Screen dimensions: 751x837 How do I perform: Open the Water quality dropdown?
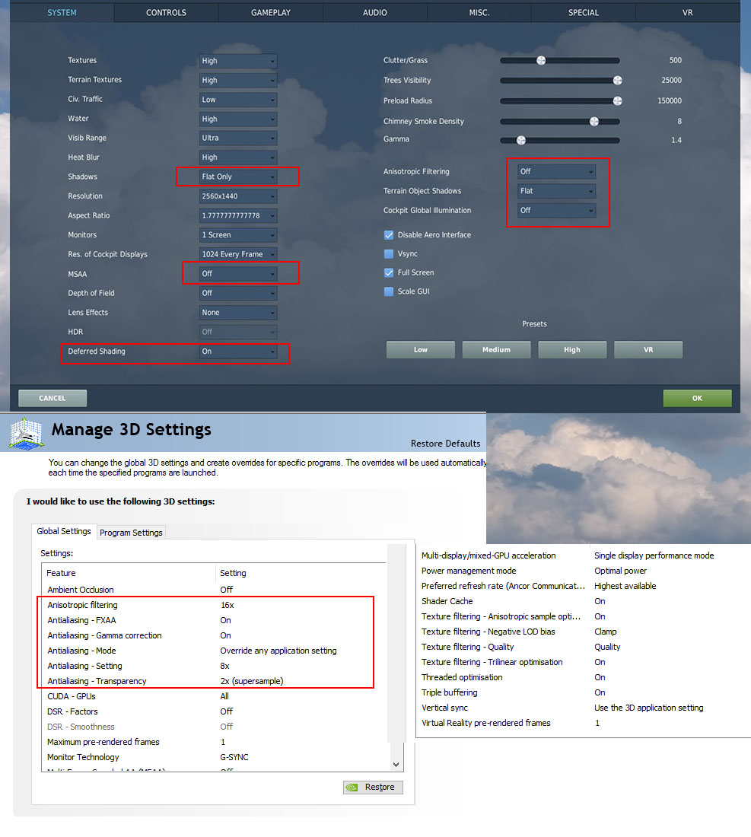pos(238,119)
